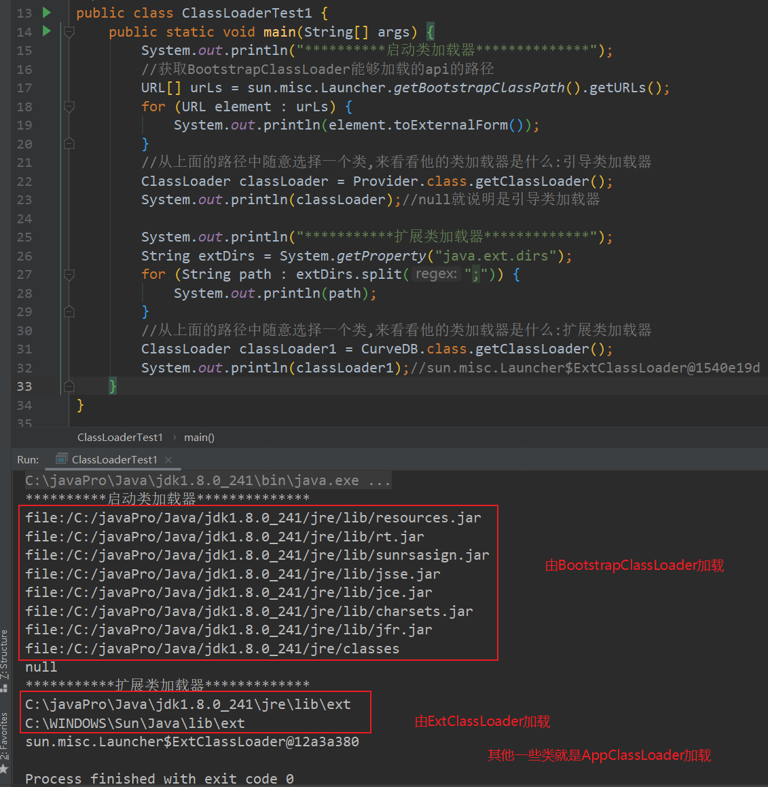768x787 pixels.
Task: Click the run arrow beside line 13
Action: pos(47,12)
